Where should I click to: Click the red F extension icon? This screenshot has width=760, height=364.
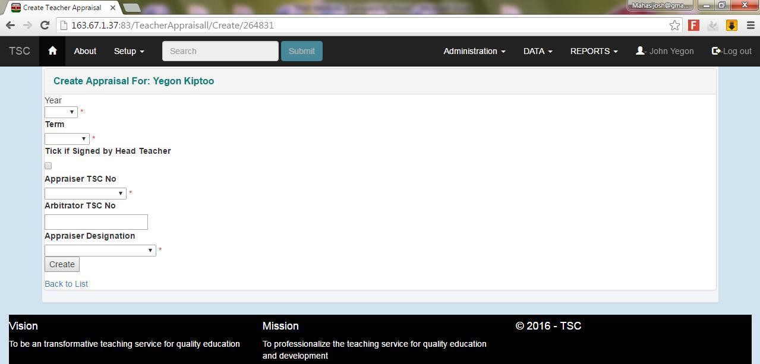(693, 25)
